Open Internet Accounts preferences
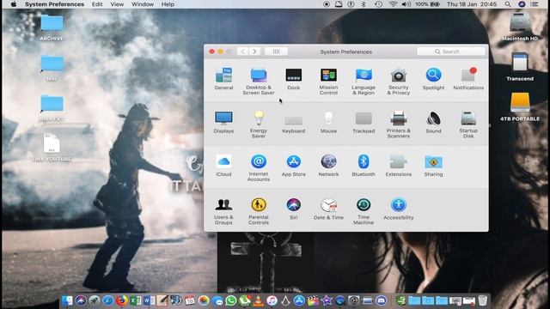The image size is (550, 309). pos(259,168)
